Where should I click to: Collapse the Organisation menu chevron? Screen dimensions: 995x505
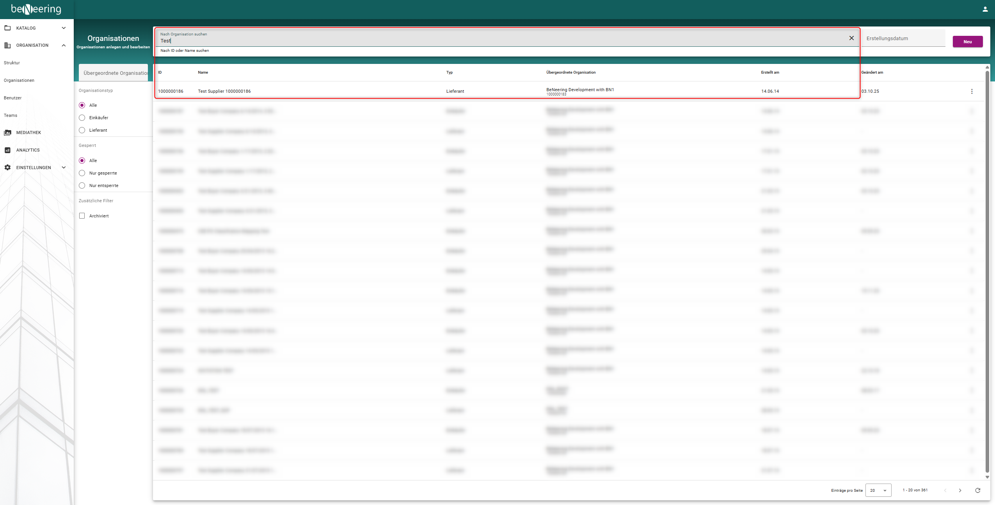64,45
